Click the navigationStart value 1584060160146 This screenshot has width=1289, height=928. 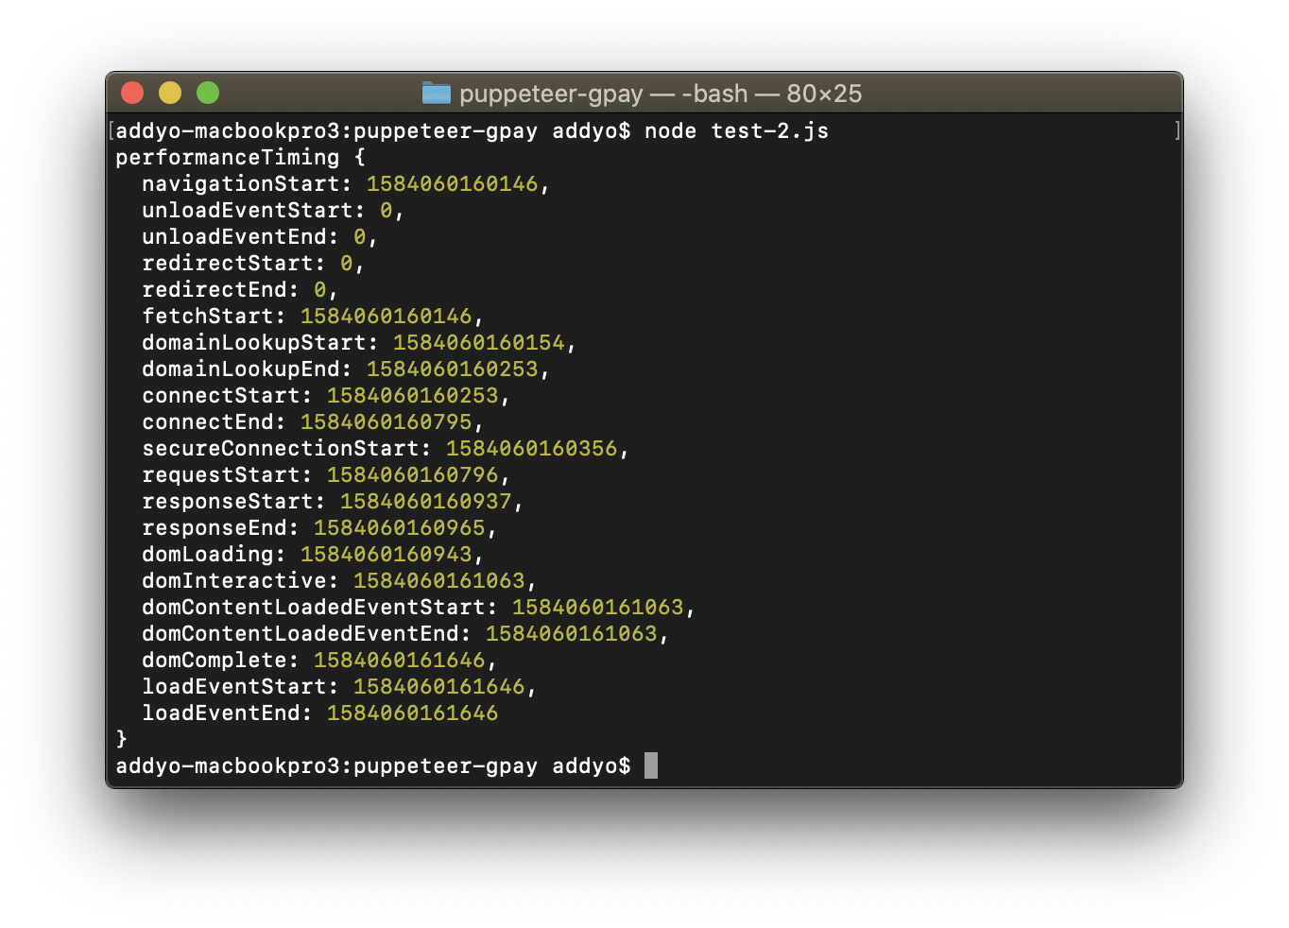click(x=452, y=184)
